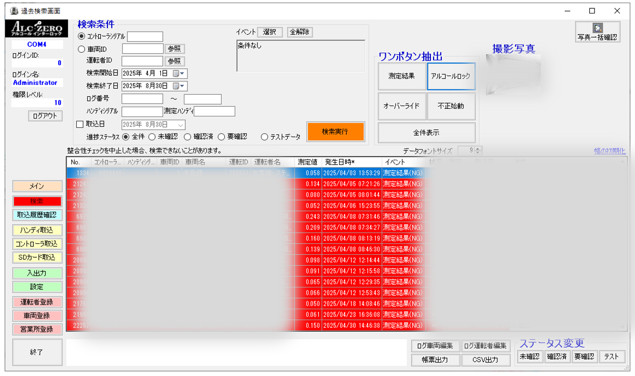
Task: Focus the 測定ハンディ input field
Action: click(x=214, y=111)
